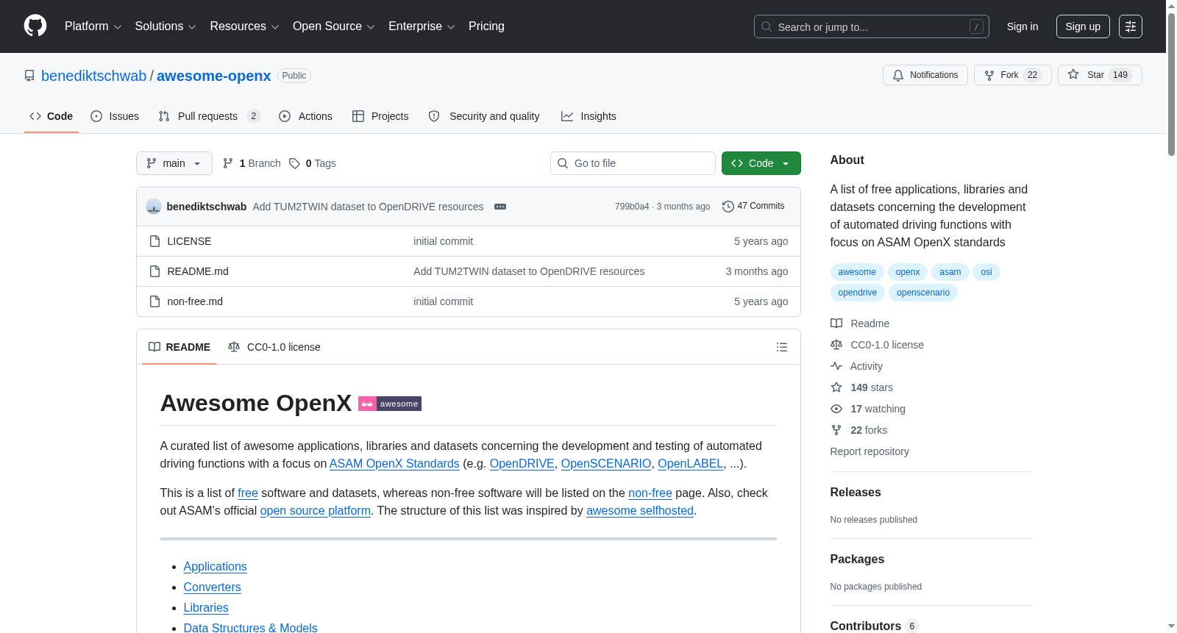Open the awesome-openx repository link
Image resolution: width=1177 pixels, height=633 pixels.
click(213, 76)
